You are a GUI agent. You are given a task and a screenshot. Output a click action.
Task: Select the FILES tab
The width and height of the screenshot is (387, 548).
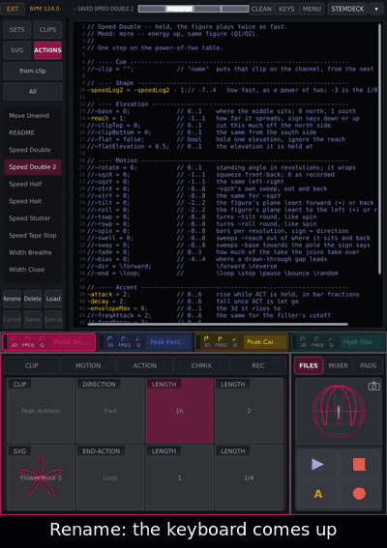click(x=309, y=365)
